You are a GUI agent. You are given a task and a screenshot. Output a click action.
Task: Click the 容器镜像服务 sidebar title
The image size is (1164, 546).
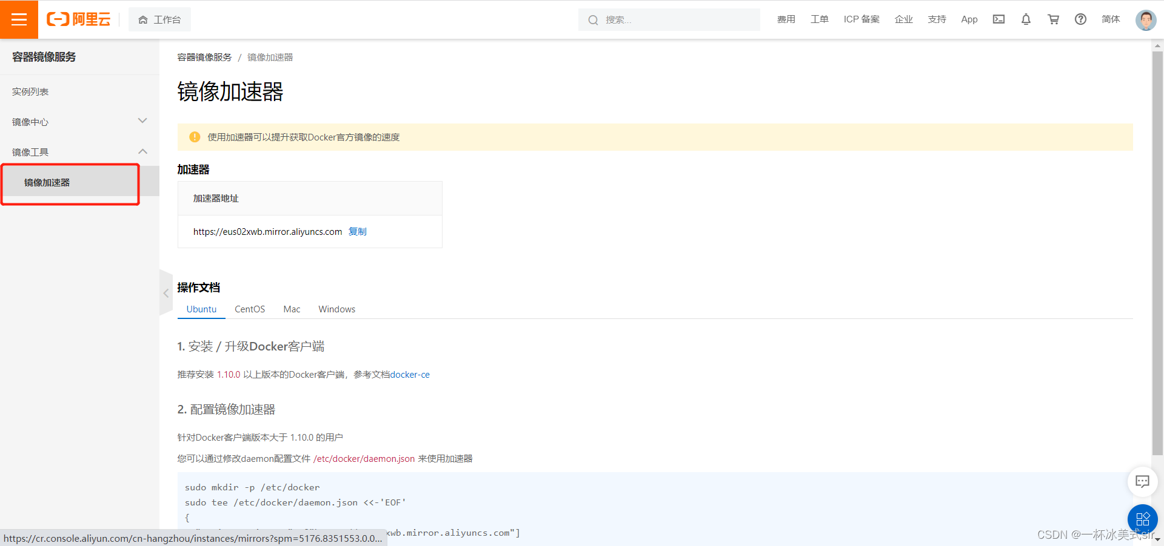[44, 57]
